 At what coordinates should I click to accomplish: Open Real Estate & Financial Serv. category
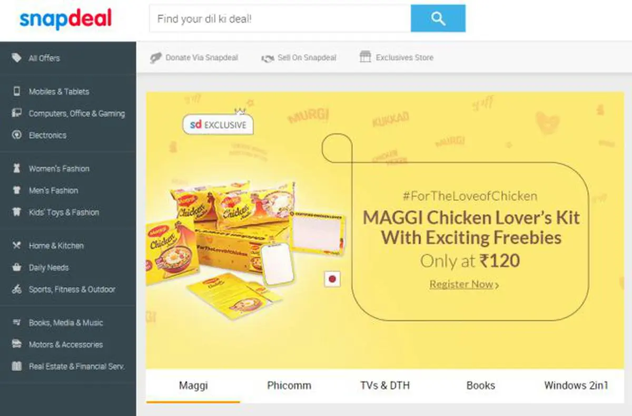click(77, 366)
